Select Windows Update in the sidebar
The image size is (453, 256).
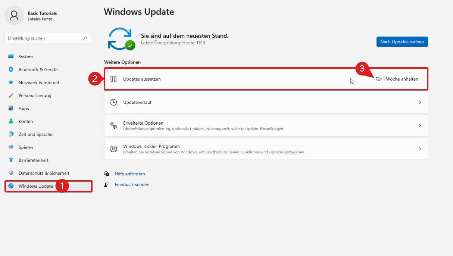click(35, 186)
